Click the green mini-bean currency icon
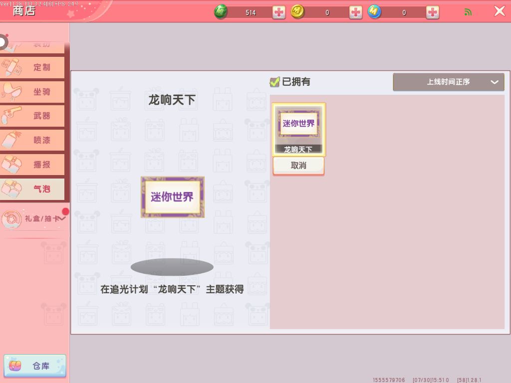This screenshot has height=383, width=511. click(221, 12)
